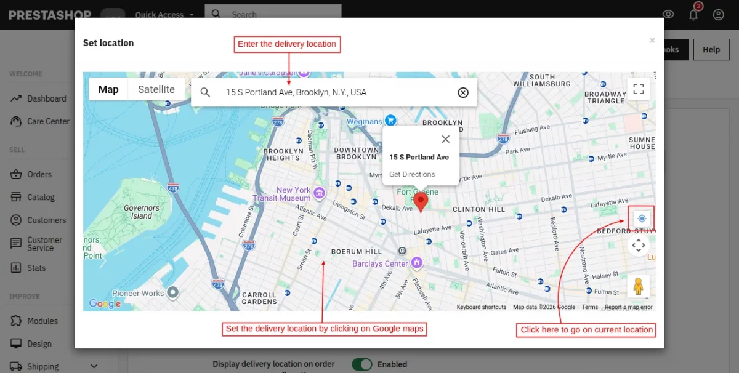Click the Modules puzzle icon

tap(16, 321)
